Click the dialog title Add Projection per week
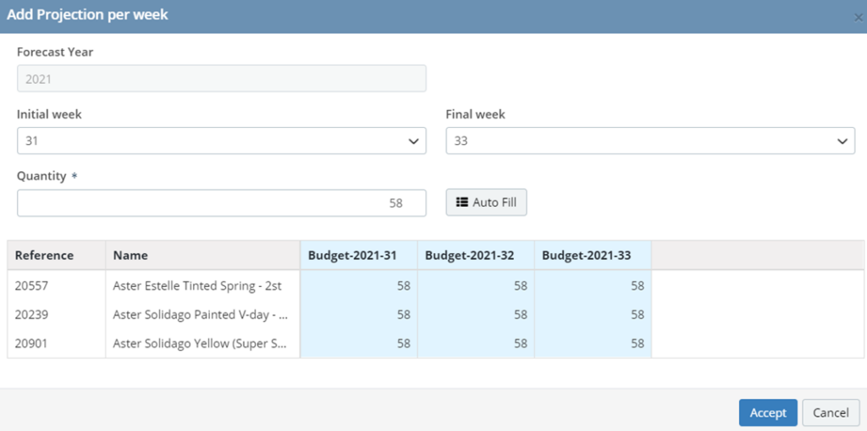Viewport: 867px width, 431px height. 87,15
